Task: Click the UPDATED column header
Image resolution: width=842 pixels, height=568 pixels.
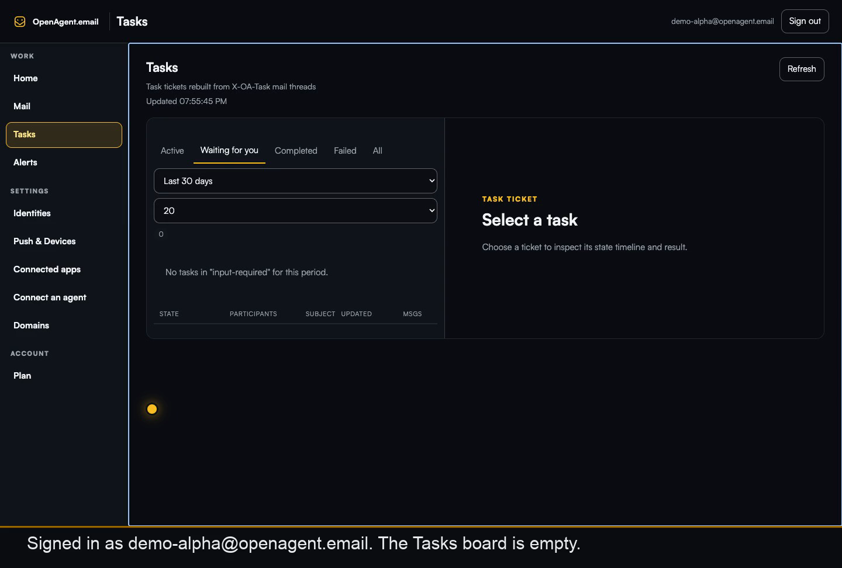Action: point(356,314)
